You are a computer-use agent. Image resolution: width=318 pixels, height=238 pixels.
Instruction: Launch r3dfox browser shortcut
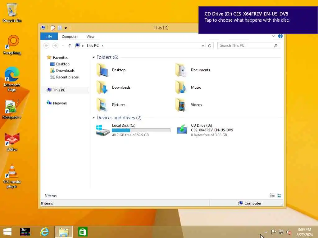(x=12, y=142)
